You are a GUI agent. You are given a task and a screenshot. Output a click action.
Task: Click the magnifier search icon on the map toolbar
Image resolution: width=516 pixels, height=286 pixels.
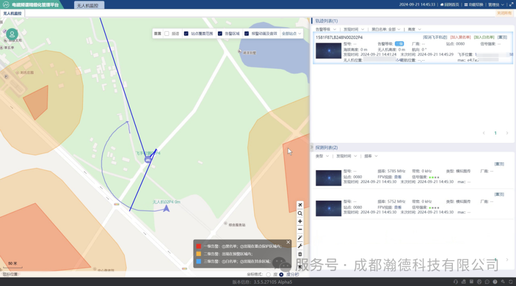tap(300, 213)
